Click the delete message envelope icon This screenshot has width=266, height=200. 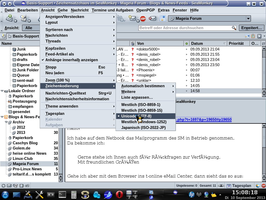[152, 18]
